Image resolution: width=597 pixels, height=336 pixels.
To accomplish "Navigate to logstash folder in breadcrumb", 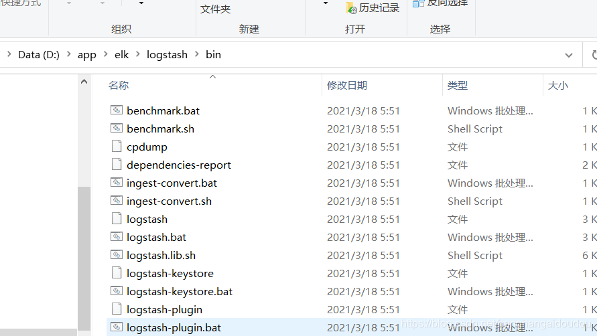I will point(167,55).
